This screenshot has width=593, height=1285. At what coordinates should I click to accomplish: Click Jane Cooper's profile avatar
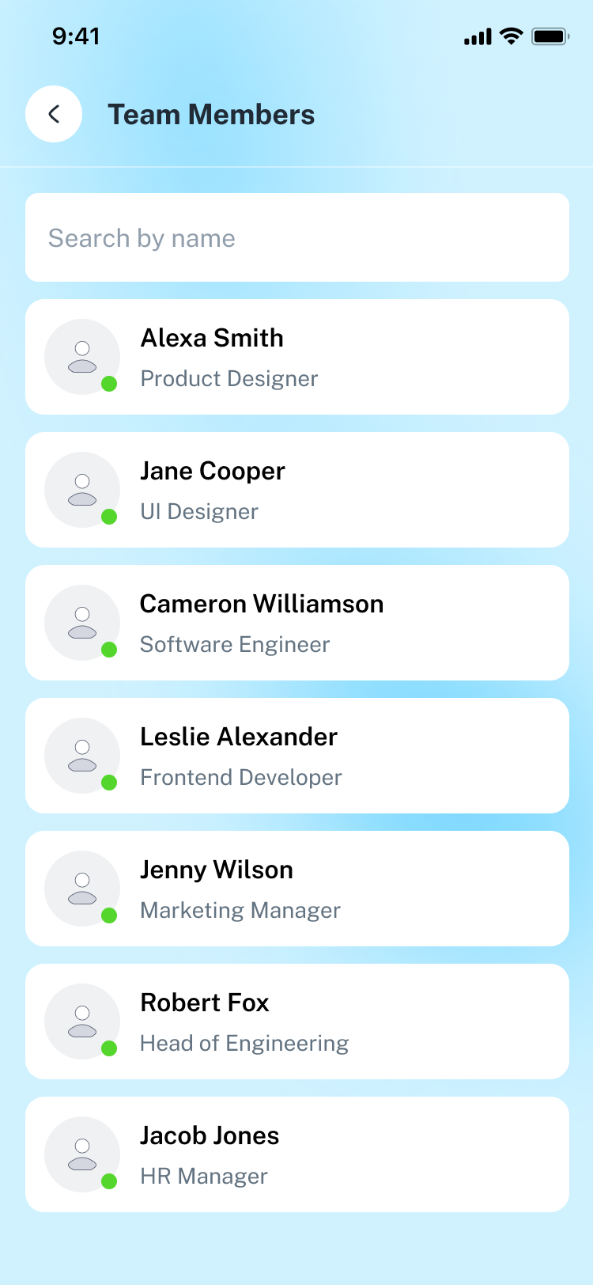[x=82, y=490]
